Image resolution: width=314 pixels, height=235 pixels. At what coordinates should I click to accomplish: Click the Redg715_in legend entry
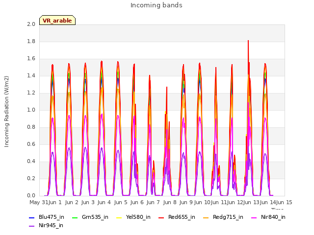click(x=223, y=217)
